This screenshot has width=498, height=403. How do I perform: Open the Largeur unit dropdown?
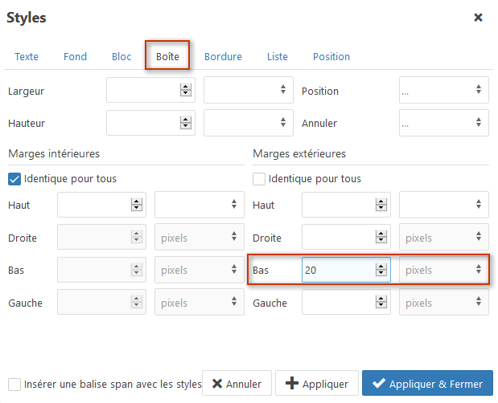pyautogui.click(x=249, y=90)
